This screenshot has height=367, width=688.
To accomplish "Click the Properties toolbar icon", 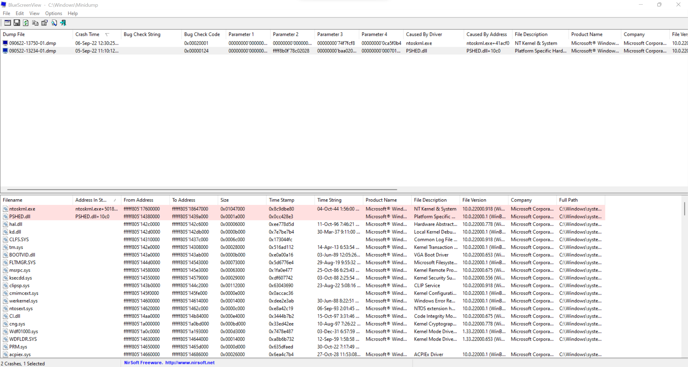I will (44, 23).
